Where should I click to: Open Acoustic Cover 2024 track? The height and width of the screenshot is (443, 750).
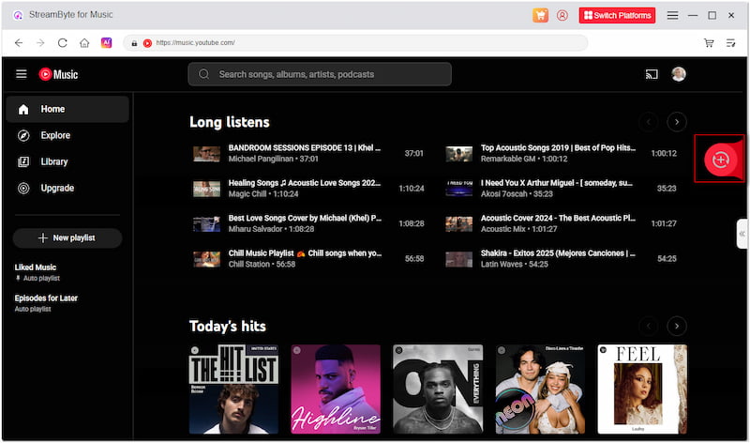pos(558,219)
